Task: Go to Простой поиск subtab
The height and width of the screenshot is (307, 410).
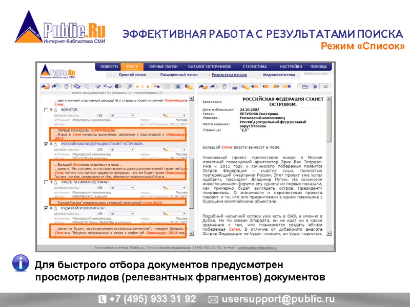Action: click(x=132, y=75)
